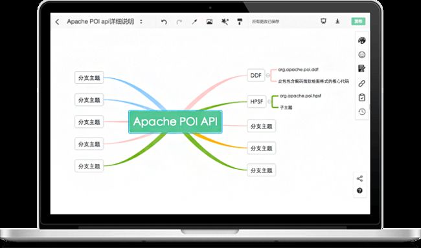
Task: Download the mind map file
Action: click(x=337, y=21)
